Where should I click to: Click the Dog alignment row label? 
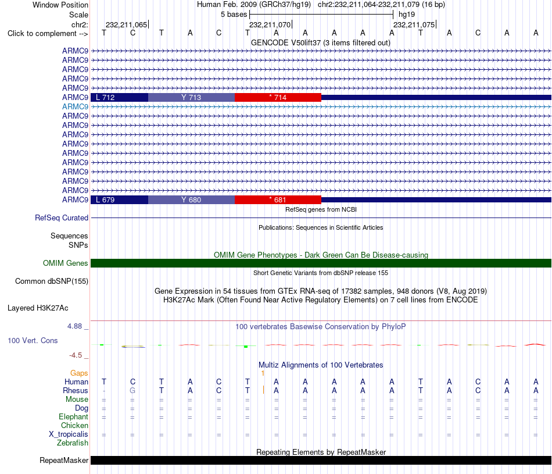click(81, 408)
